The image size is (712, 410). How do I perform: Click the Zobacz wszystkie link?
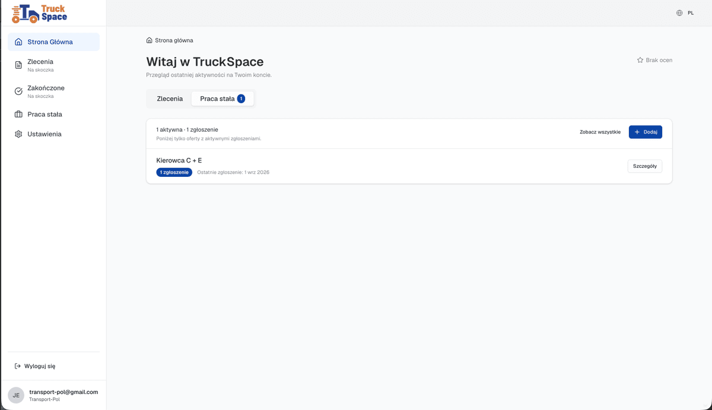pos(600,132)
